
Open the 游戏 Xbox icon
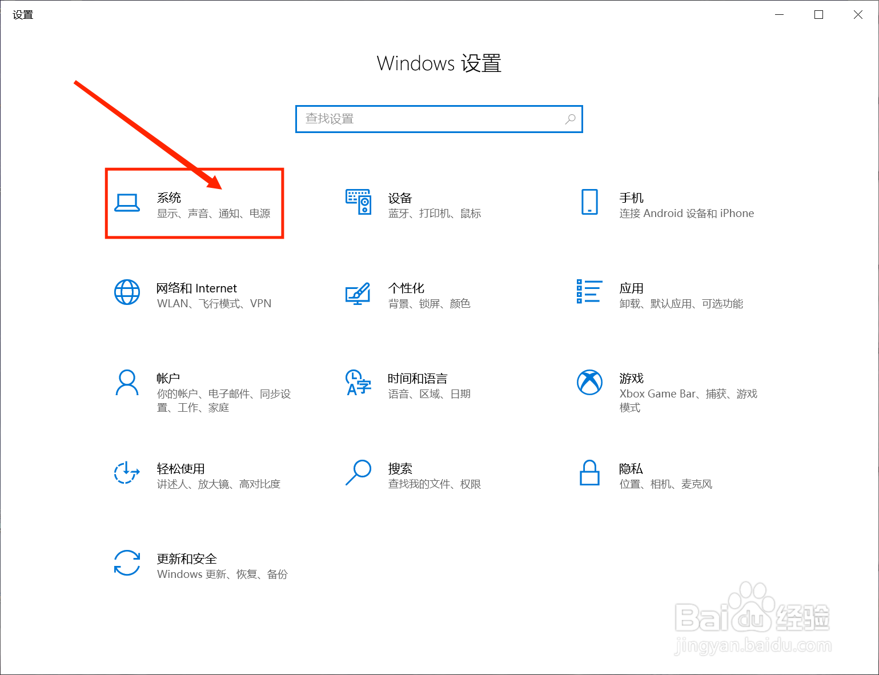tap(589, 383)
